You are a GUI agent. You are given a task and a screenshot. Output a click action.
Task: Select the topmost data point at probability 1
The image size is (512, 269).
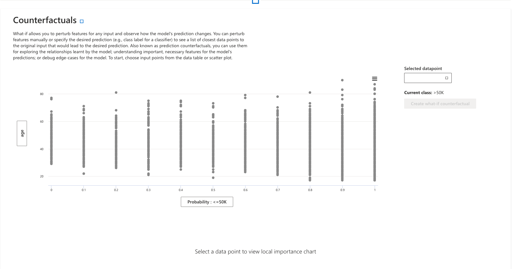click(x=375, y=84)
